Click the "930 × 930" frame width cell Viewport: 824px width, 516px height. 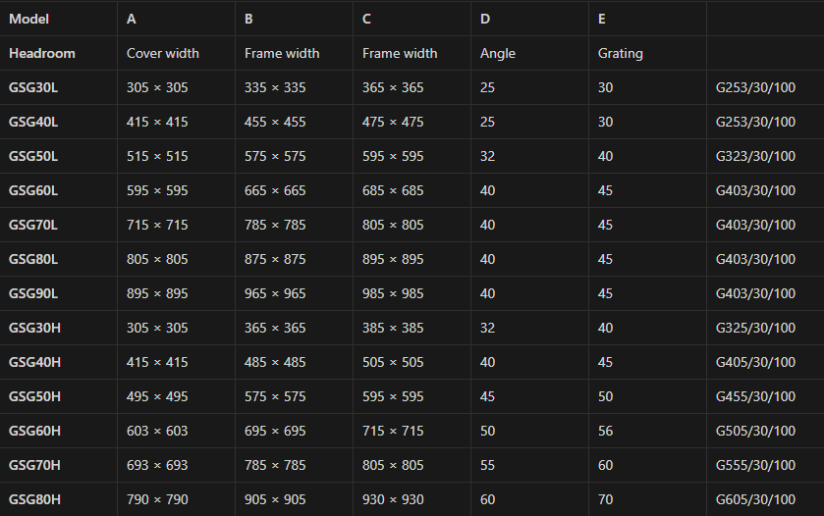393,499
